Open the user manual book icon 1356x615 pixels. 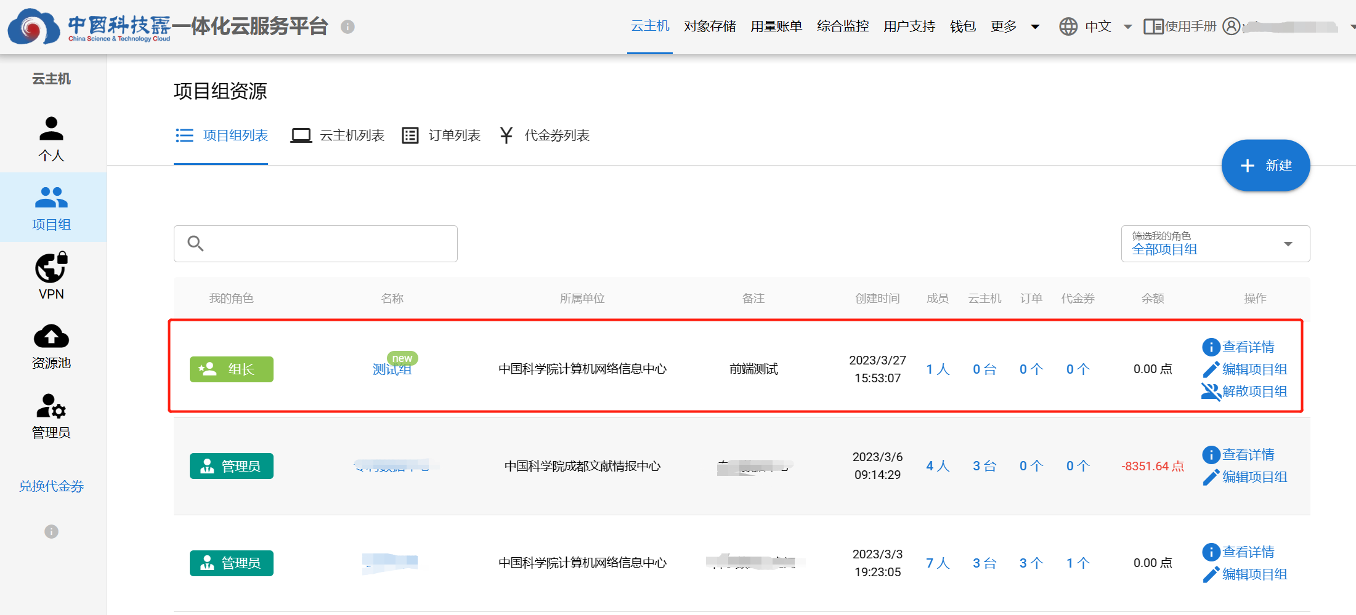point(1153,26)
